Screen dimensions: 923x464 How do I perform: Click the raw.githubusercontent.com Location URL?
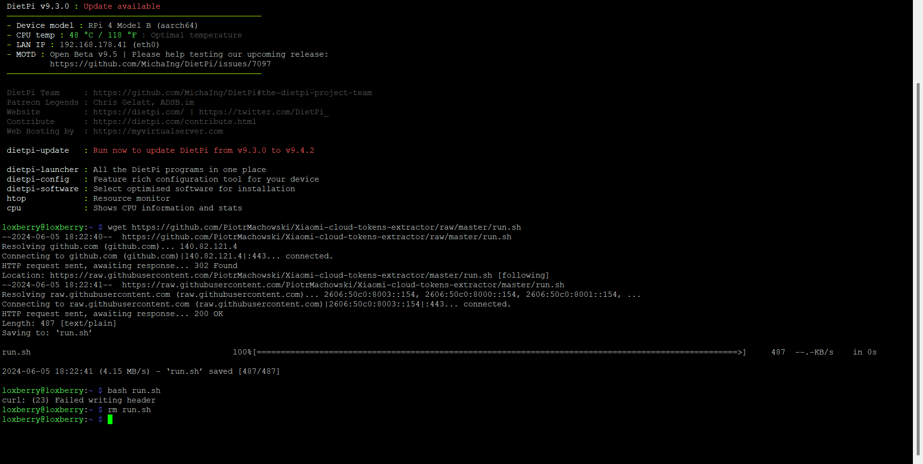coord(271,275)
